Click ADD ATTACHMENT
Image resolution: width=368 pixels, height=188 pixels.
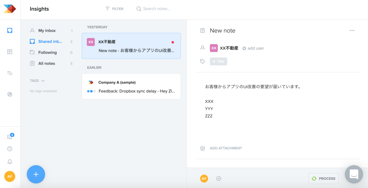[x=226, y=148]
